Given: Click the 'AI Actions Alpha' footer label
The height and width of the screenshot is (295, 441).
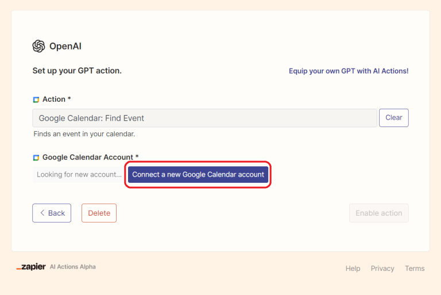Looking at the screenshot, I should coord(73,267).
